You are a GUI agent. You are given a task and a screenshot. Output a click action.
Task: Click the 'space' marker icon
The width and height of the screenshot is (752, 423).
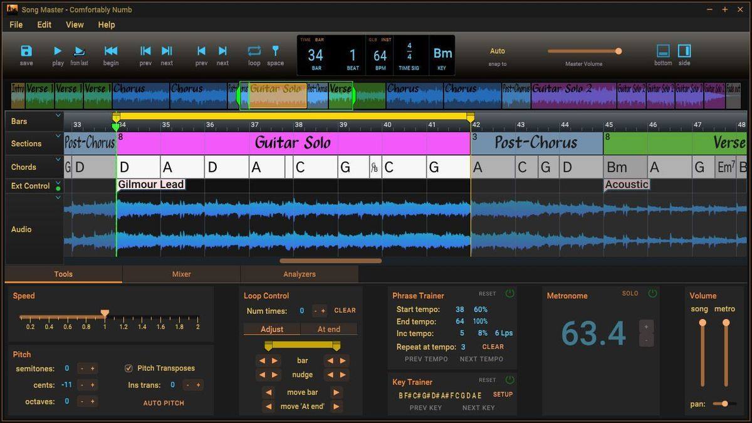click(x=275, y=51)
